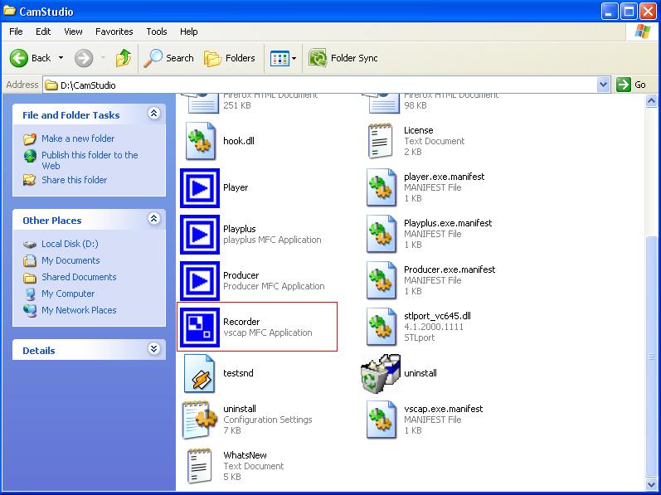Select the Producer application icon
This screenshot has width=661, height=495.
click(200, 280)
